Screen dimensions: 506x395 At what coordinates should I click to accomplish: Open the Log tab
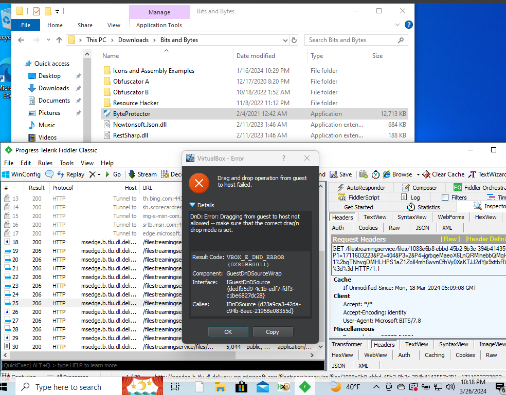[x=410, y=197]
